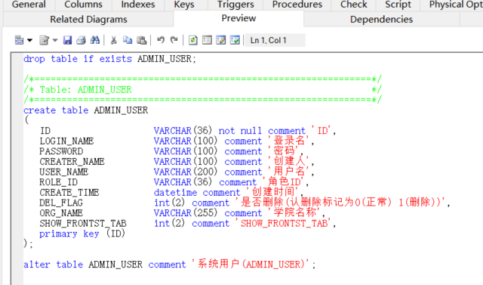Expand the Editor Menu dropdown arrow

pos(30,40)
